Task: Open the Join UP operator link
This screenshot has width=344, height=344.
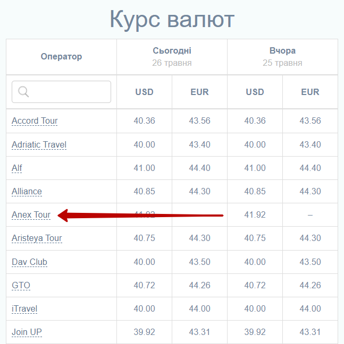Action: [27, 332]
